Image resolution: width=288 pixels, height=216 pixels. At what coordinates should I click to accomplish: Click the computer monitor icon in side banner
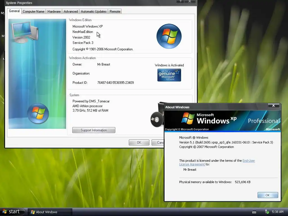[x=25, y=32]
